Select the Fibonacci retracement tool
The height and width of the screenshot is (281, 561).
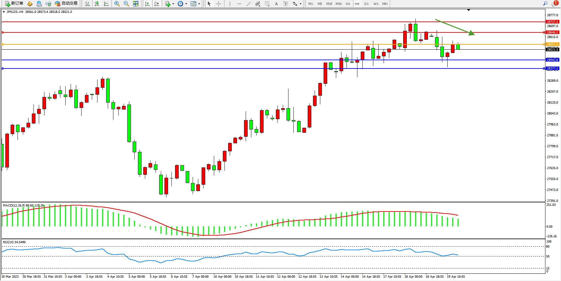[267, 4]
